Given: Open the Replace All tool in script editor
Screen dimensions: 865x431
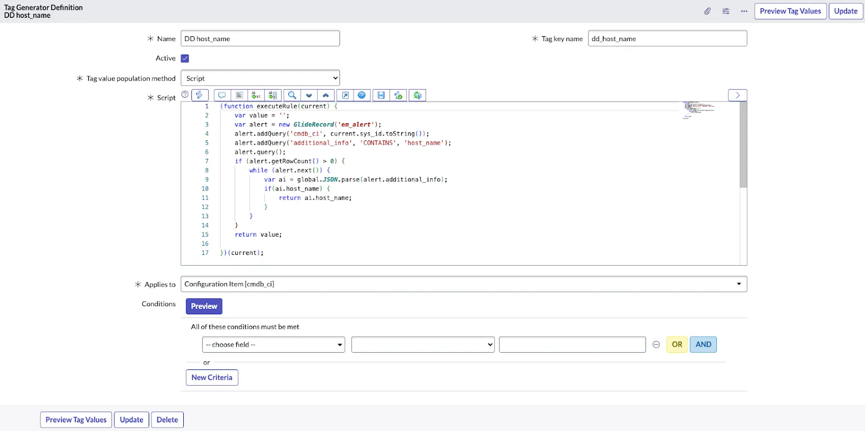Looking at the screenshot, I should 273,95.
